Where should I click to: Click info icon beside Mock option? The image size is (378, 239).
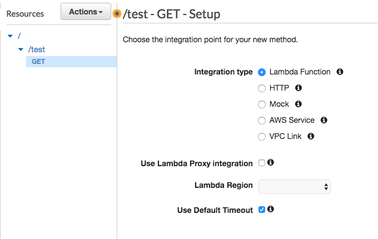(x=299, y=104)
